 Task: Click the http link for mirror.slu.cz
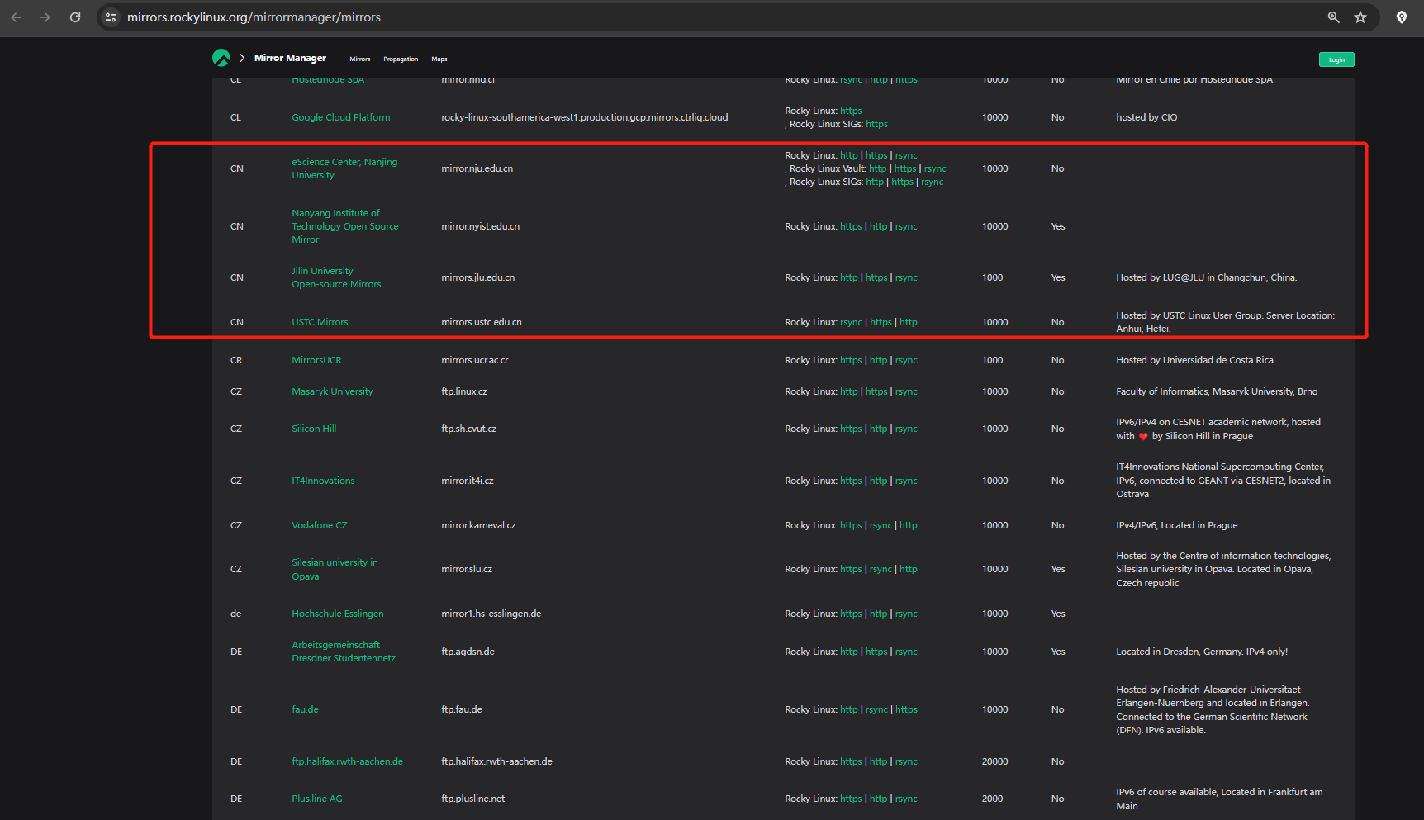908,569
